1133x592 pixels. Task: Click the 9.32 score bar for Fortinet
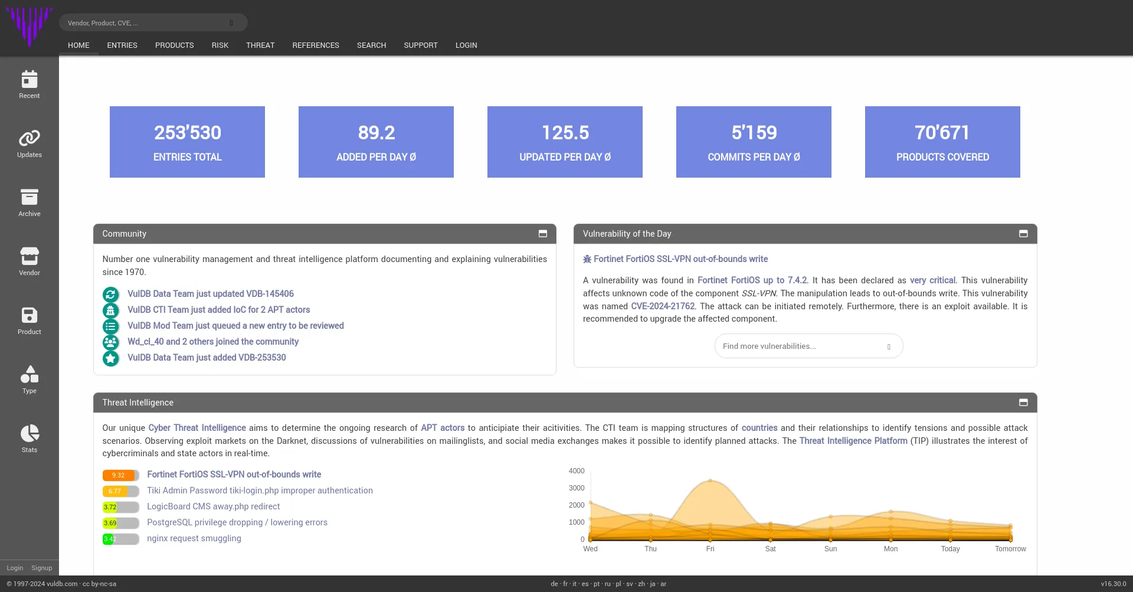click(x=120, y=475)
